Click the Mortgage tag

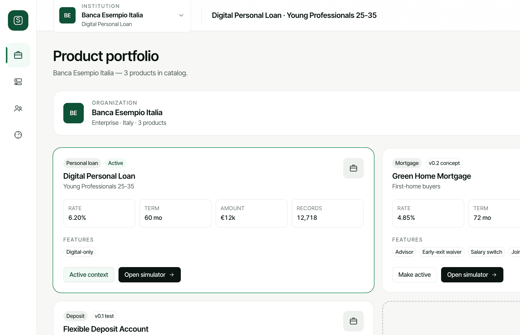(407, 163)
